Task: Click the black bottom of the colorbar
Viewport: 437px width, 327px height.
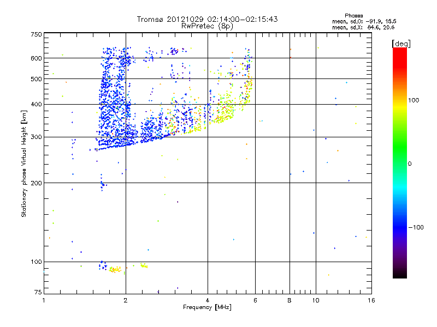Action: coord(400,274)
